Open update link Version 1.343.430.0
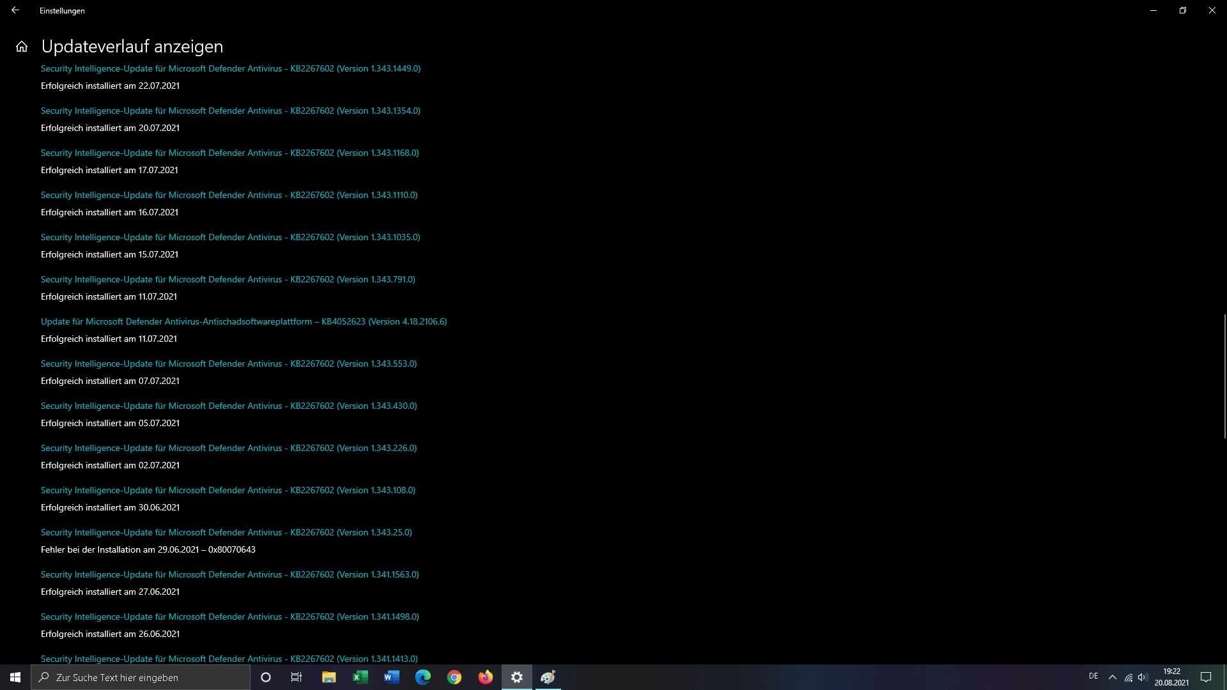This screenshot has width=1227, height=690. [229, 406]
